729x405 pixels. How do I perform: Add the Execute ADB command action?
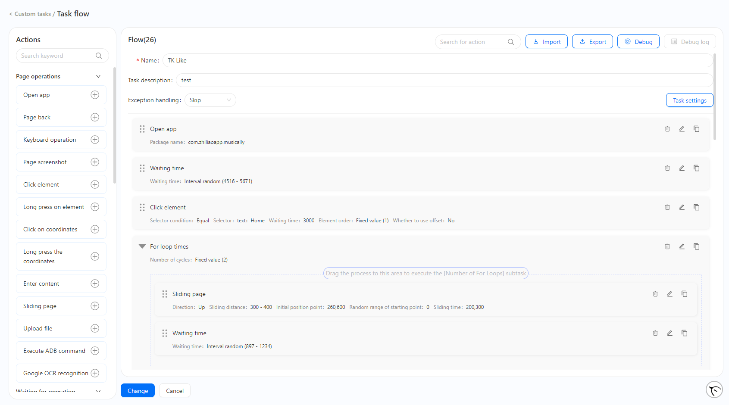[x=95, y=351]
